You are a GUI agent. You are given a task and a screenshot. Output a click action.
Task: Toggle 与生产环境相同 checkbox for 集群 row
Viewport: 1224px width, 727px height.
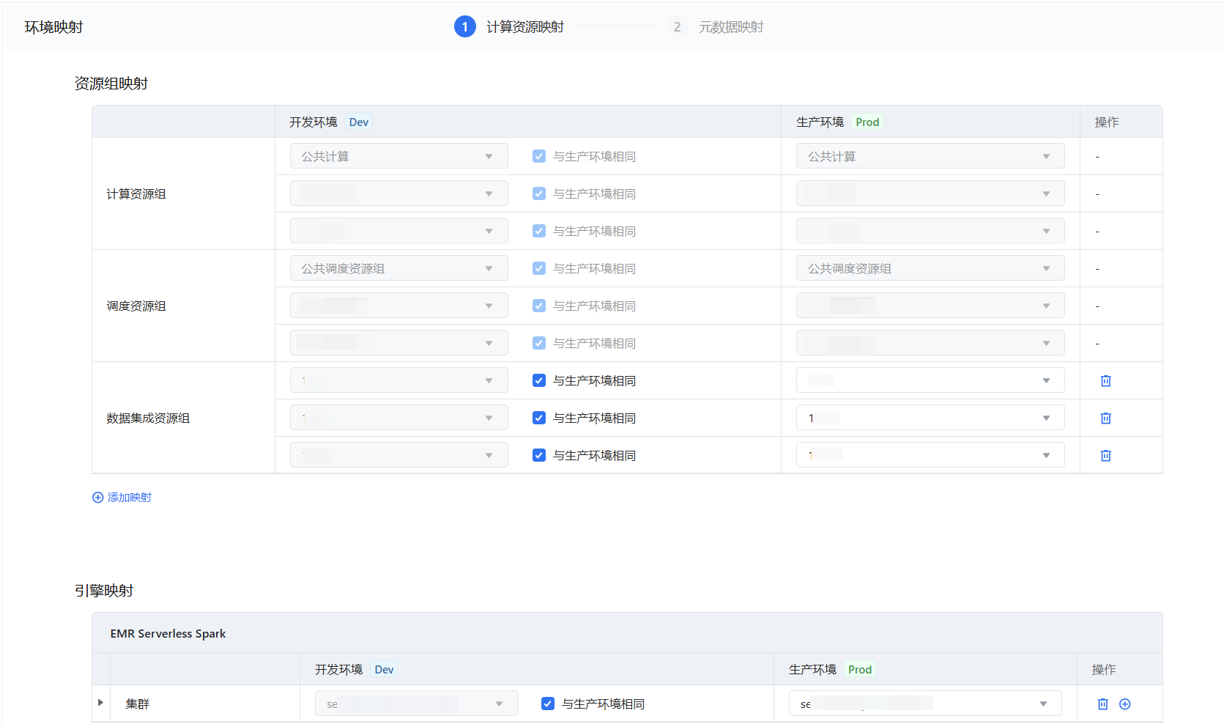click(548, 704)
